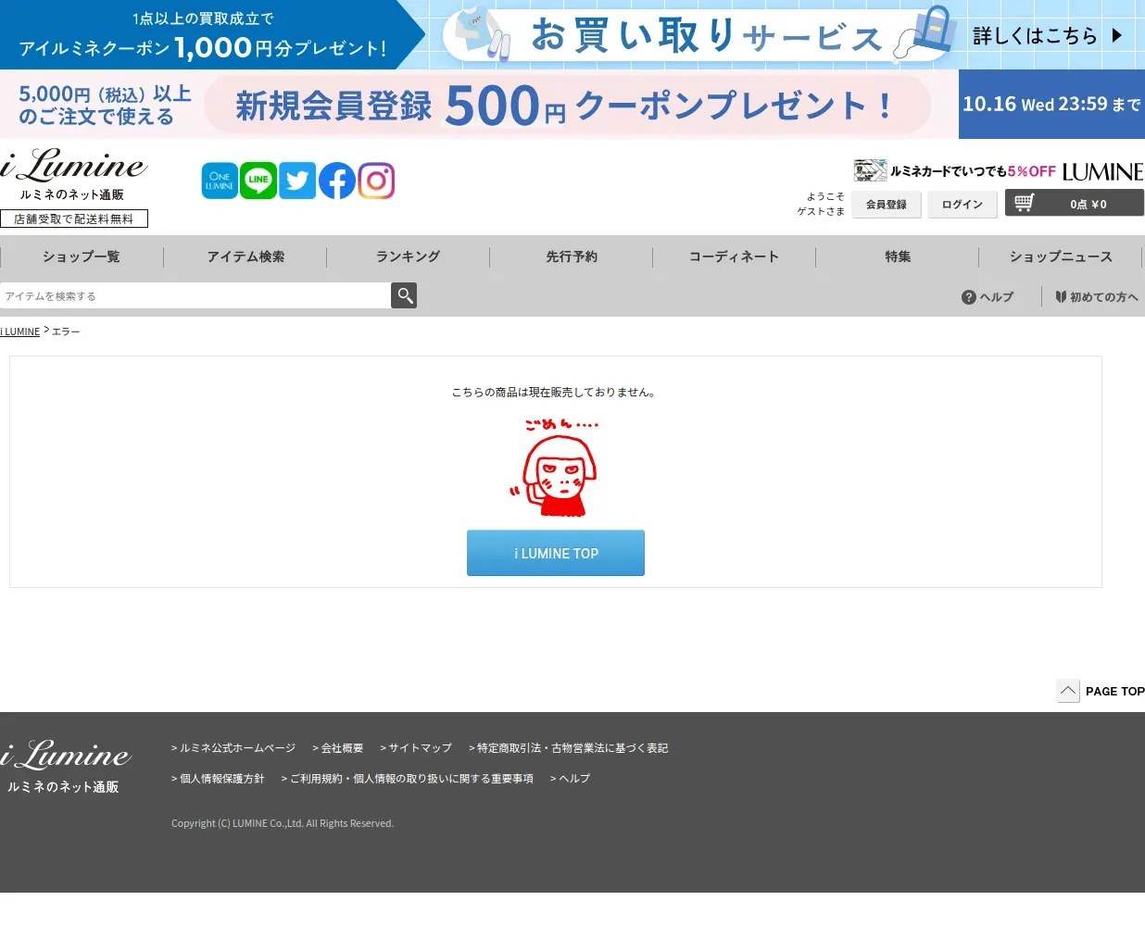Image resolution: width=1145 pixels, height=926 pixels.
Task: Open the Twitter social icon
Action: pos(297,181)
